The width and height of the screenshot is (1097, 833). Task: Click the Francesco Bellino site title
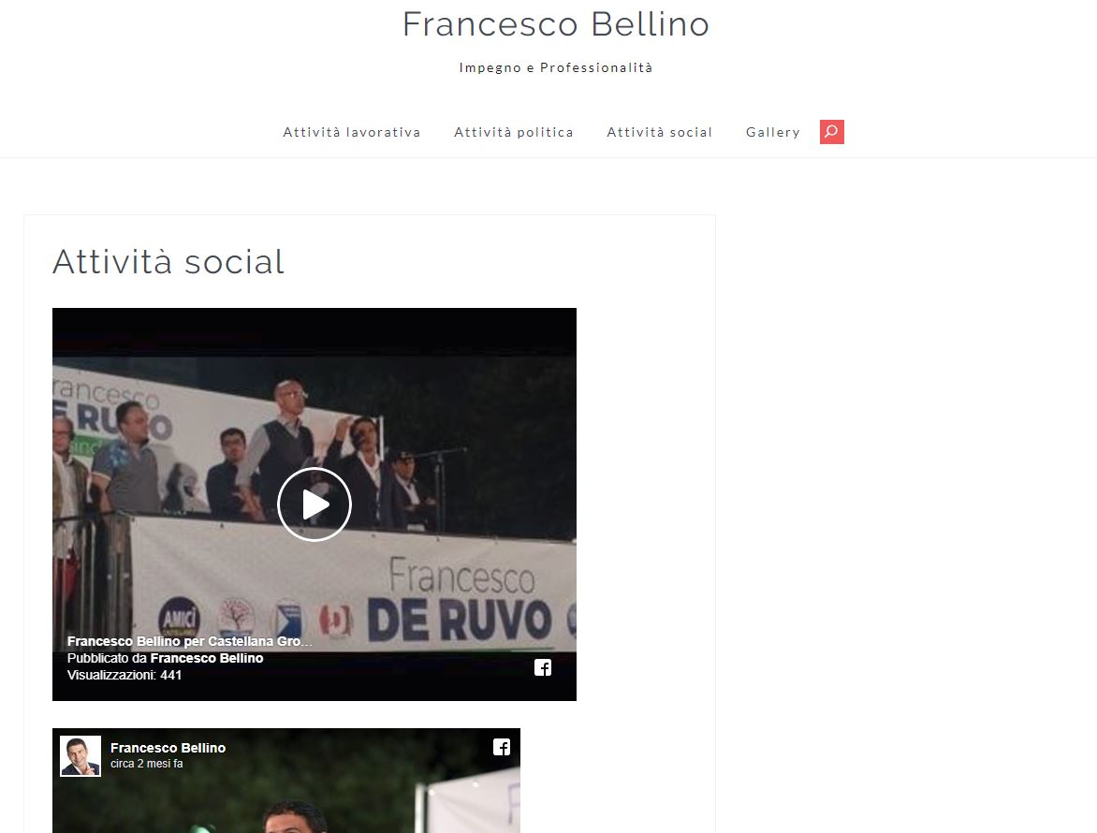tap(556, 24)
